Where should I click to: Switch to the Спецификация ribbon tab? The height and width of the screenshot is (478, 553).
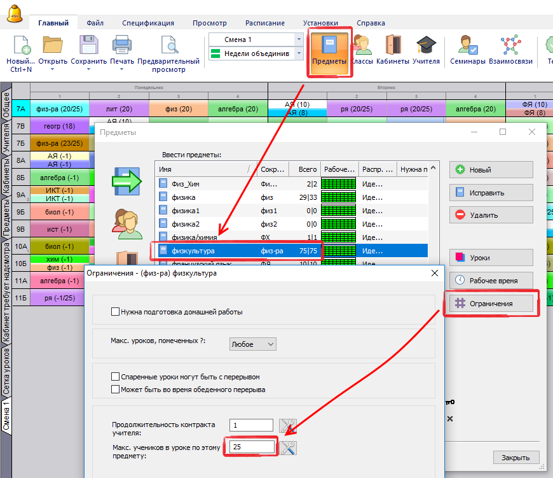[x=148, y=23]
